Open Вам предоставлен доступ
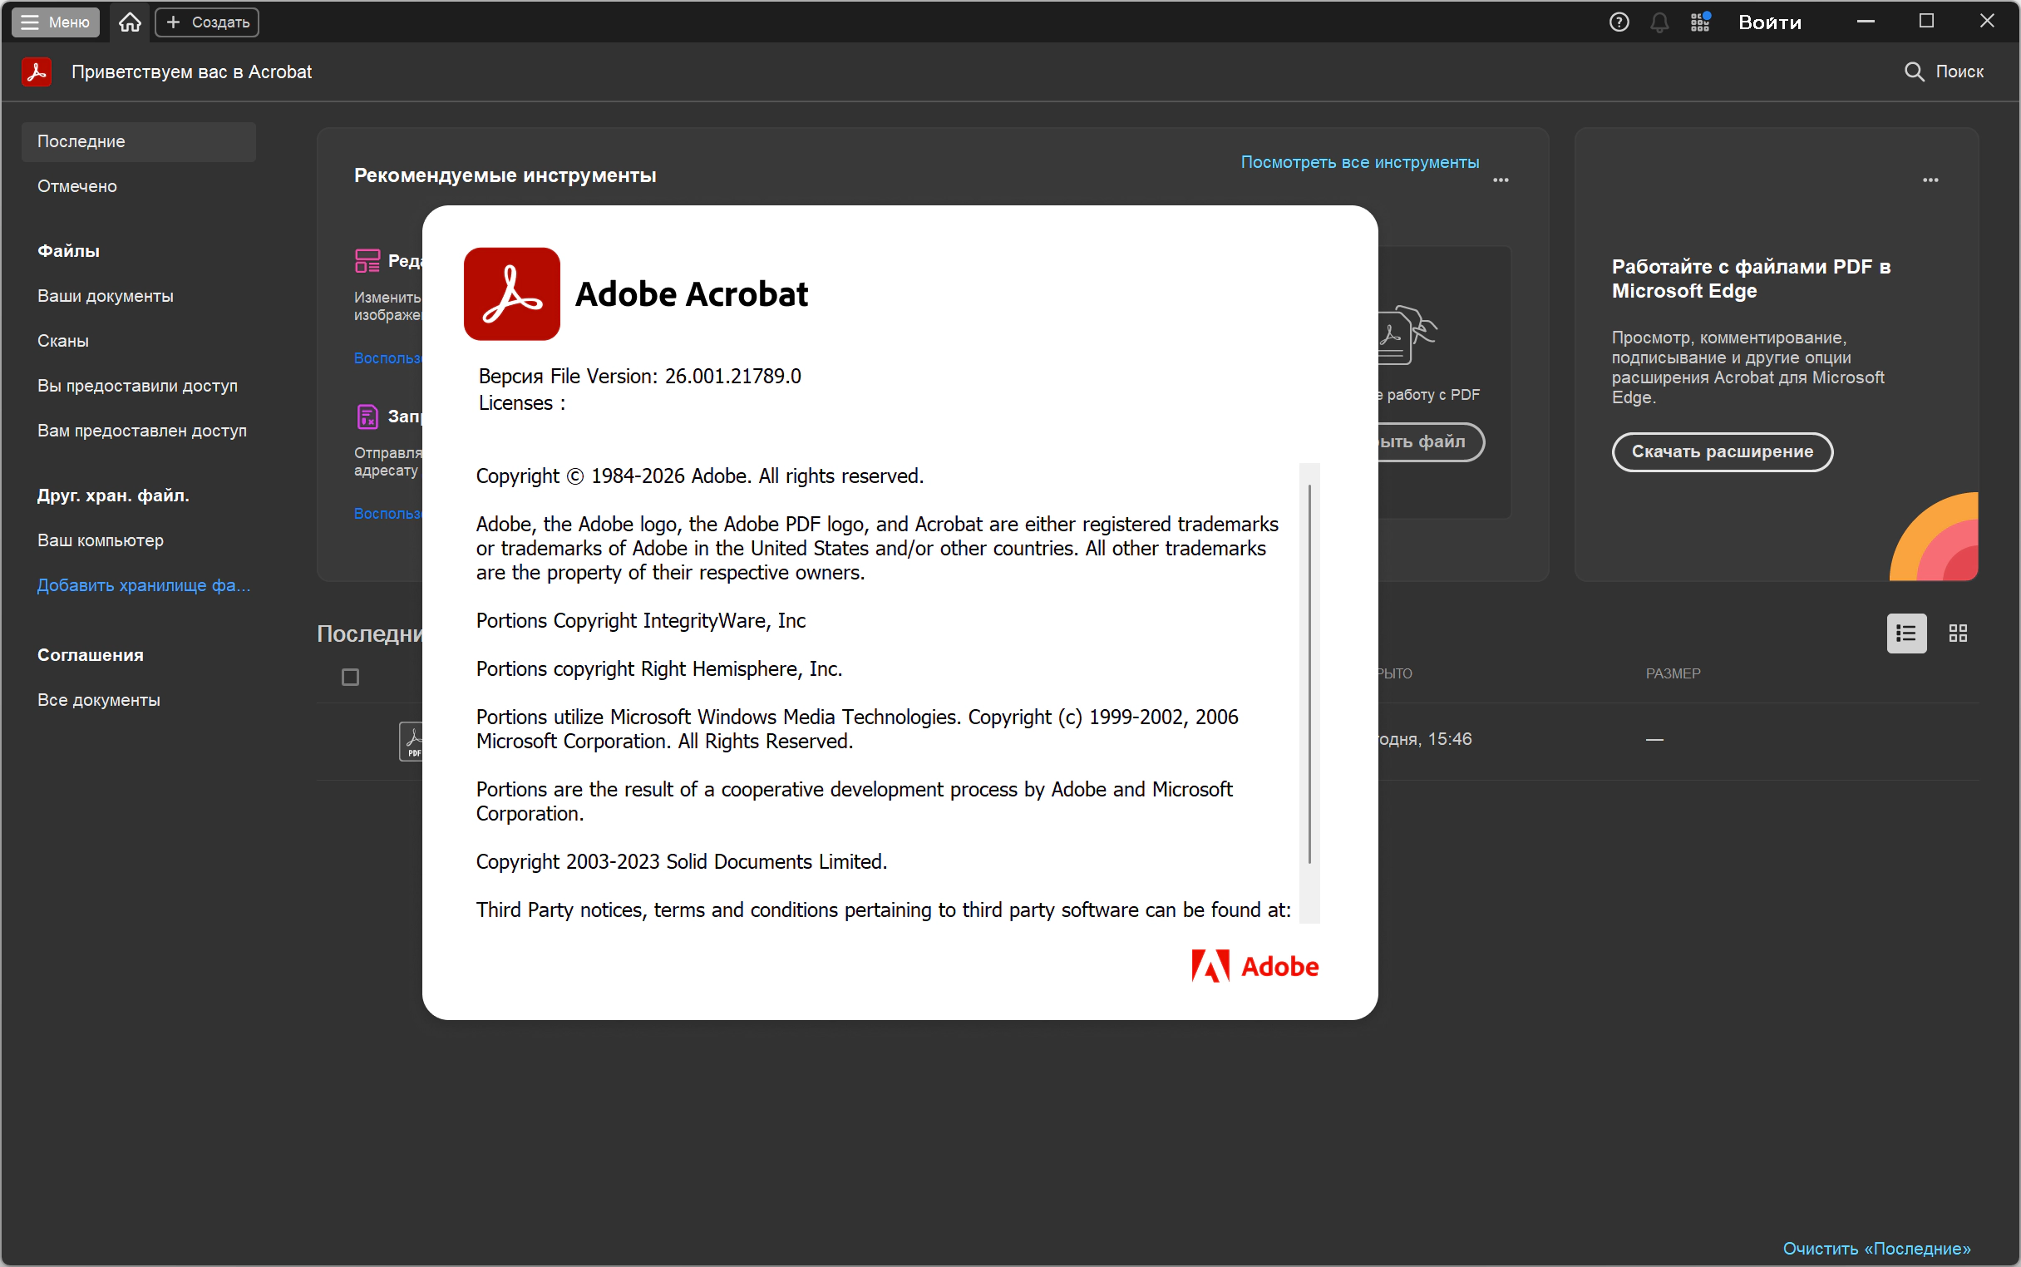 pyautogui.click(x=141, y=431)
